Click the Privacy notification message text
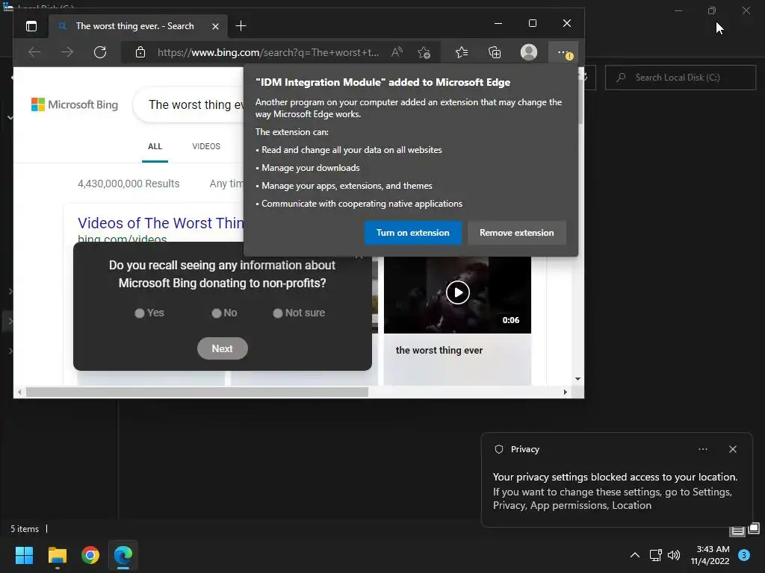The width and height of the screenshot is (765, 573). point(615,491)
